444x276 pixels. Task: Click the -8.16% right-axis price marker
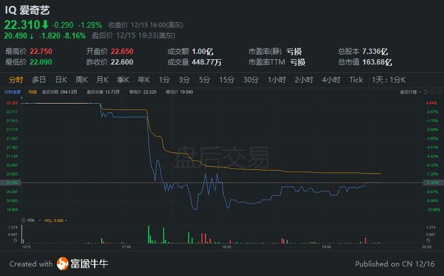coord(433,183)
